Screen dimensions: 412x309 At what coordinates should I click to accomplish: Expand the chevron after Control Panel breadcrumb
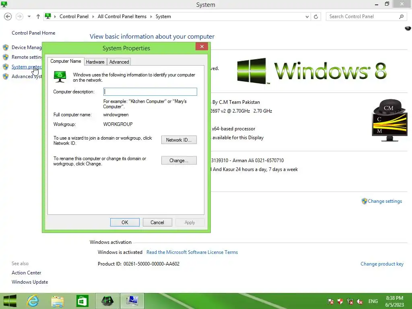pos(93,16)
